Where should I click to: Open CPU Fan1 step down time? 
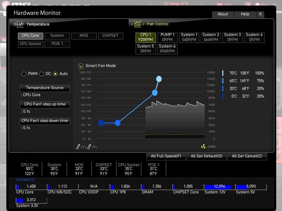45,121
